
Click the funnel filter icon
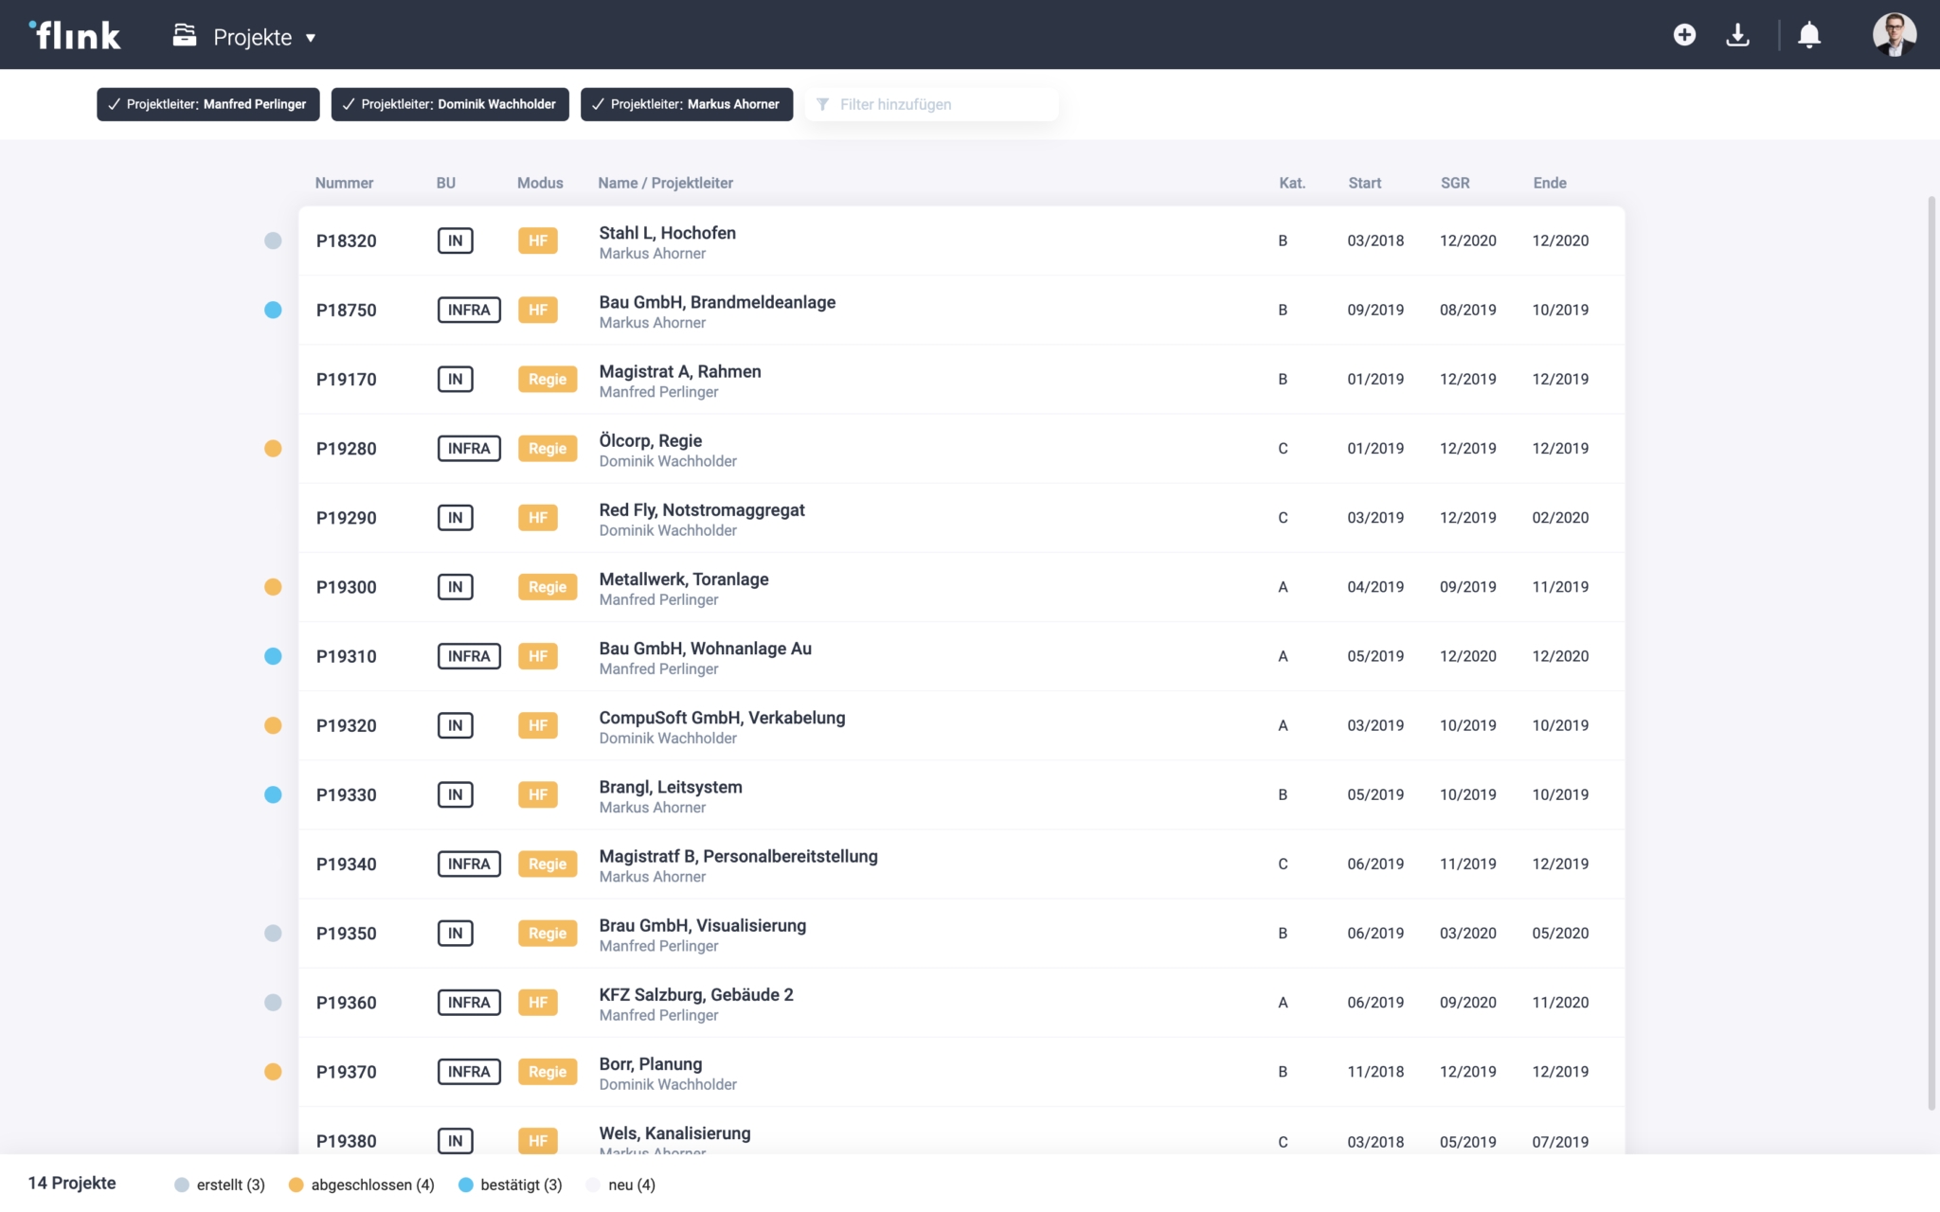pos(822,104)
